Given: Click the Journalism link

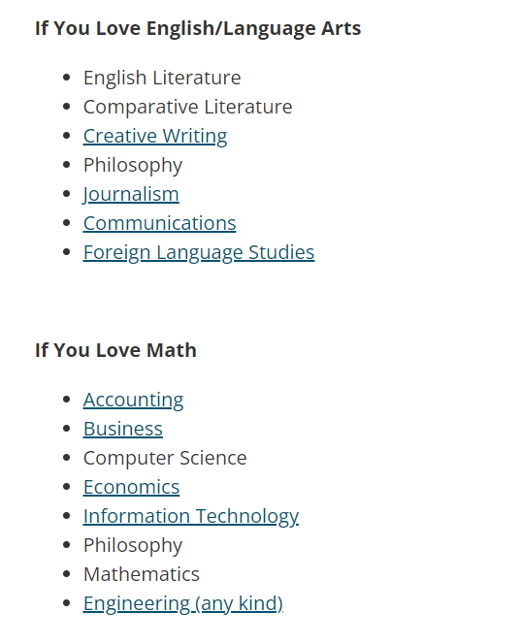Looking at the screenshot, I should click(131, 194).
